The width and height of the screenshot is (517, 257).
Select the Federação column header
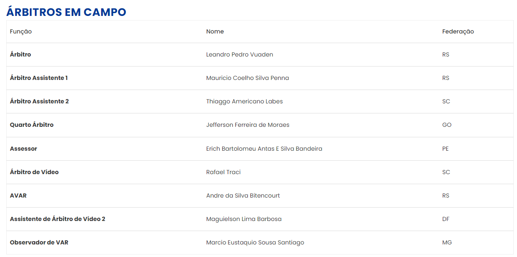coord(458,32)
